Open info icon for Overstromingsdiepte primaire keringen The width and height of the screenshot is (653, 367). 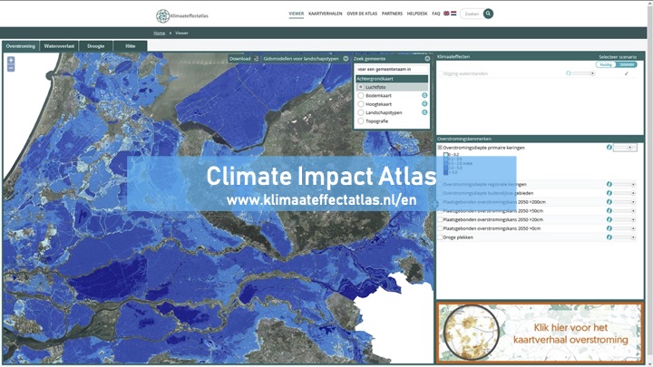pyautogui.click(x=609, y=148)
